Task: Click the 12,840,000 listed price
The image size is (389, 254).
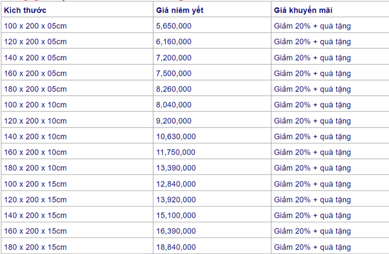Action: (176, 184)
